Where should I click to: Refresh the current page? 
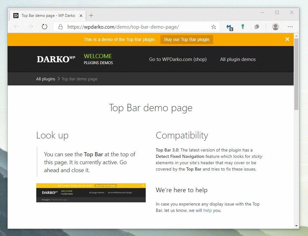tap(45, 27)
